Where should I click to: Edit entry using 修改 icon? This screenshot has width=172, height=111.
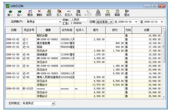49,13
